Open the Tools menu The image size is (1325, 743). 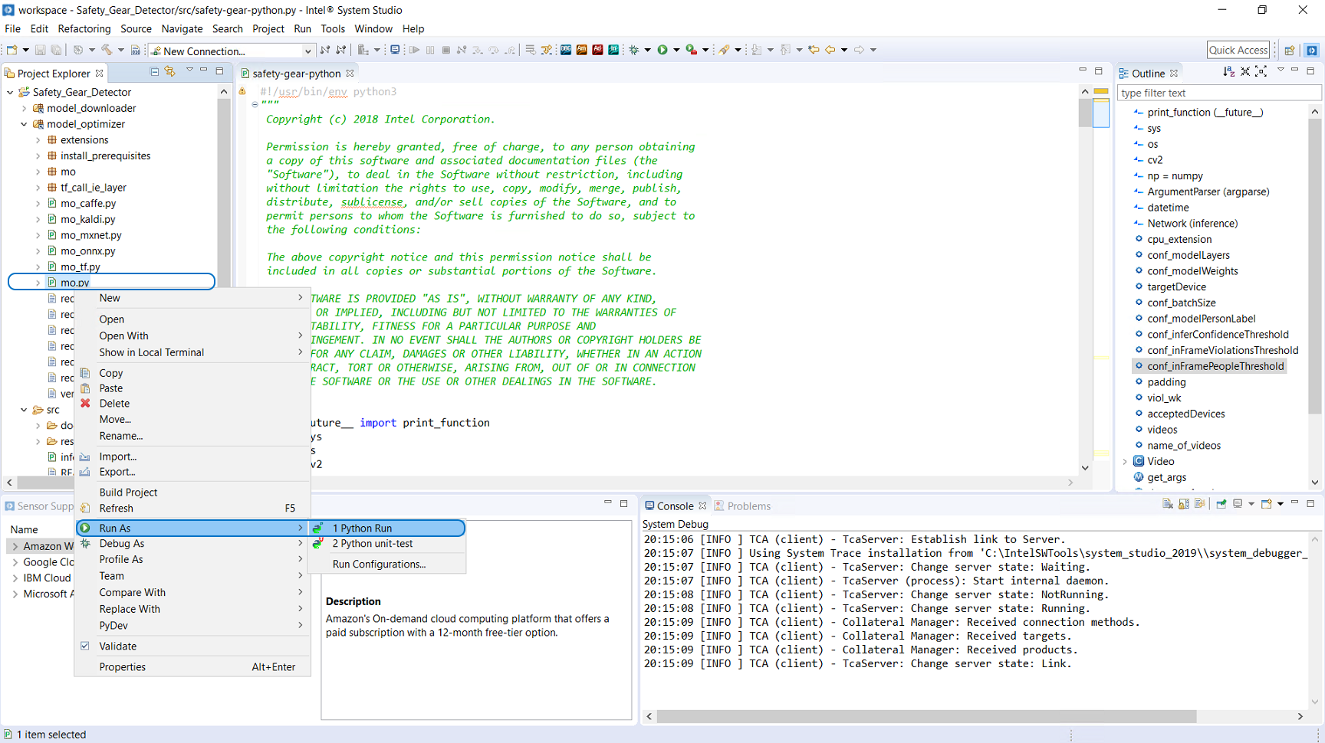333,28
